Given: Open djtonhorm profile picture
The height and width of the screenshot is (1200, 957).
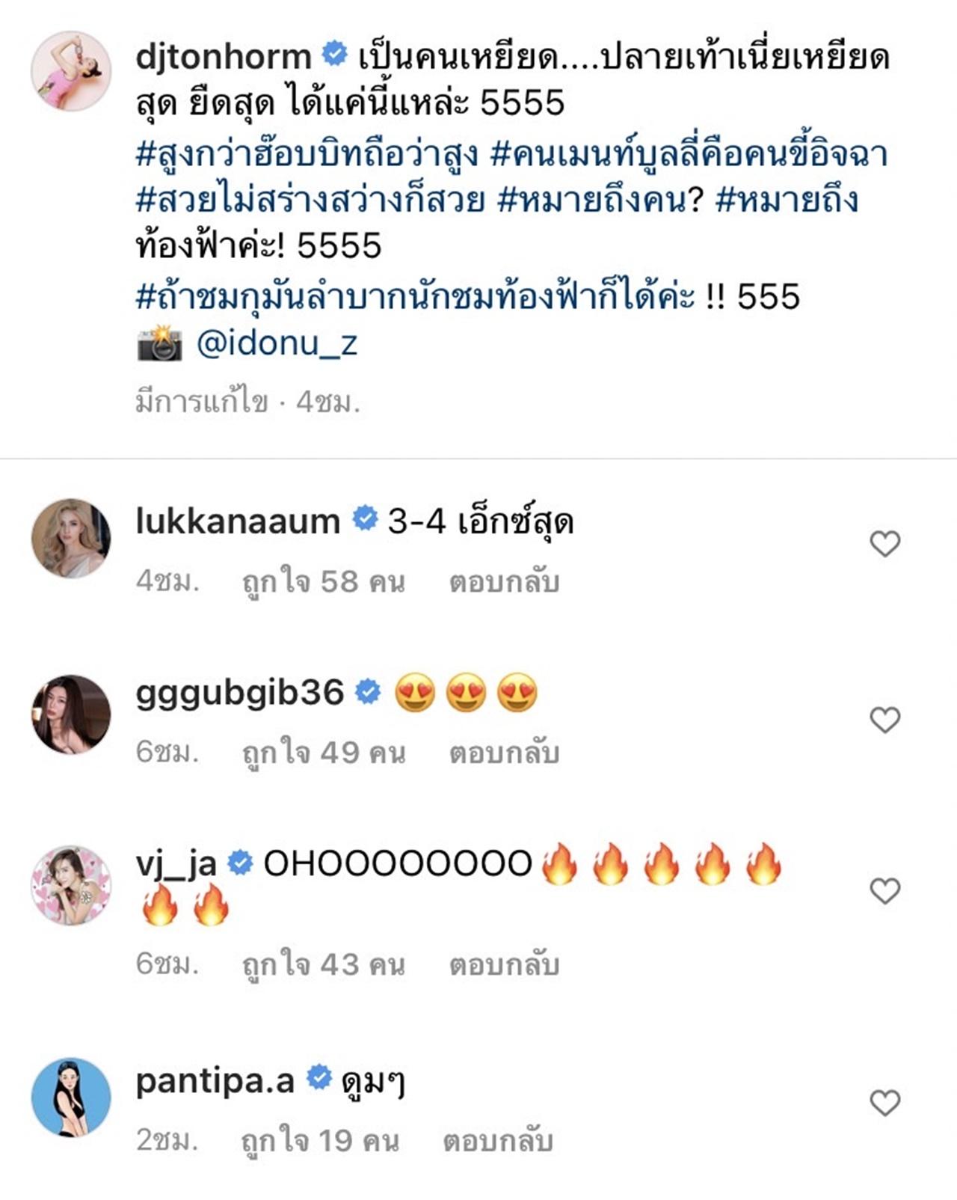Looking at the screenshot, I should (71, 70).
